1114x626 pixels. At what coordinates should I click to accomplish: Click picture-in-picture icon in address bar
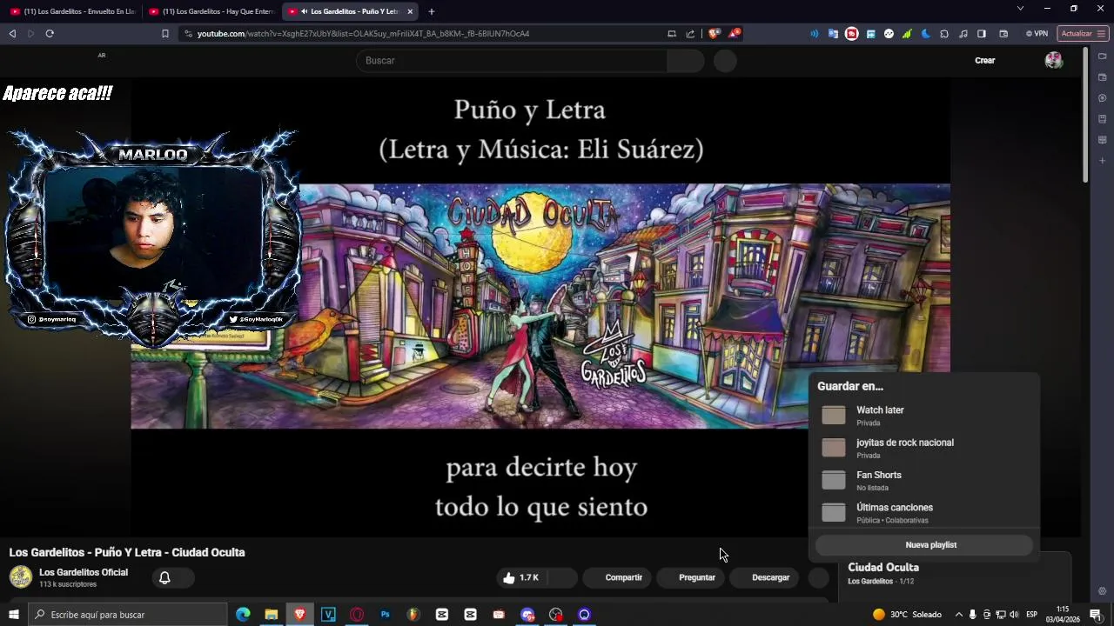671,34
